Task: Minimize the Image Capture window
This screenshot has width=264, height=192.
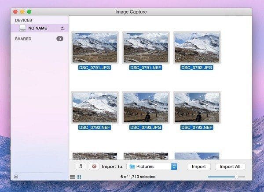Action: [22, 12]
